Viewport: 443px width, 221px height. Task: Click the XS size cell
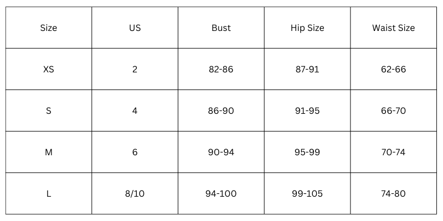point(49,69)
